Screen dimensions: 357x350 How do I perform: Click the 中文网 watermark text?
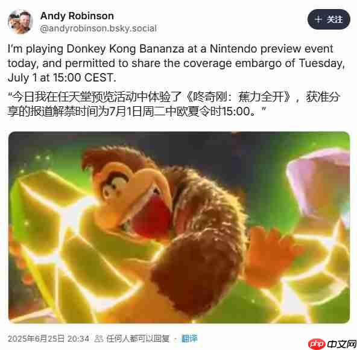coord(341,344)
